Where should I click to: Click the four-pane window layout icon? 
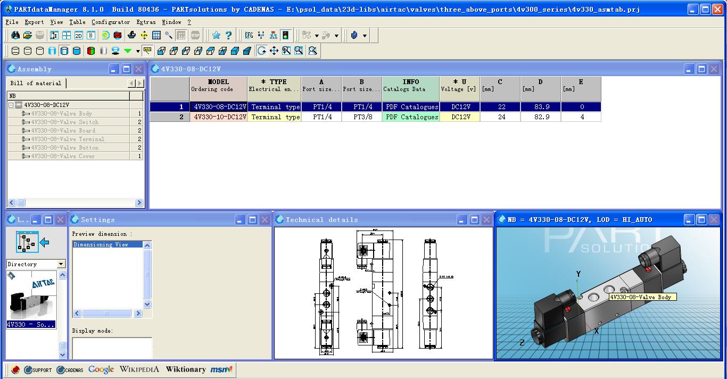(67, 35)
